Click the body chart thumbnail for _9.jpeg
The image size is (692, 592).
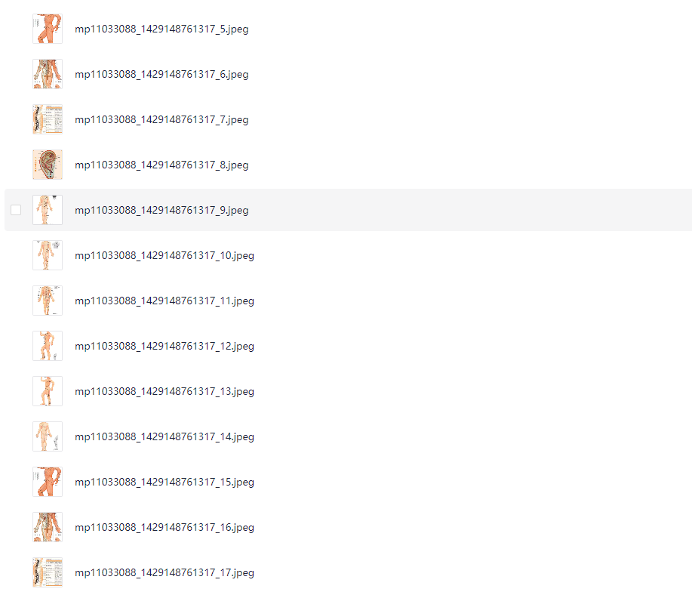pyautogui.click(x=48, y=210)
